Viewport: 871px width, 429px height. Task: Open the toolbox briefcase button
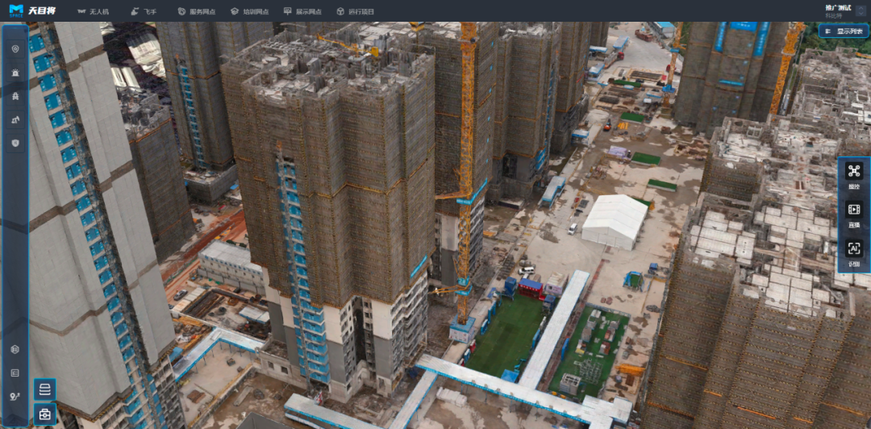tap(45, 414)
